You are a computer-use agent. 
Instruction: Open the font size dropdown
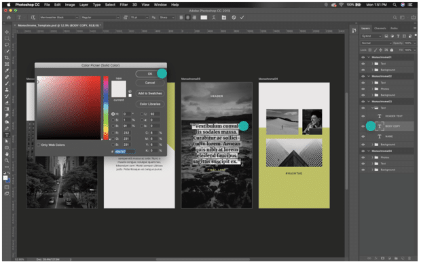(x=139, y=18)
